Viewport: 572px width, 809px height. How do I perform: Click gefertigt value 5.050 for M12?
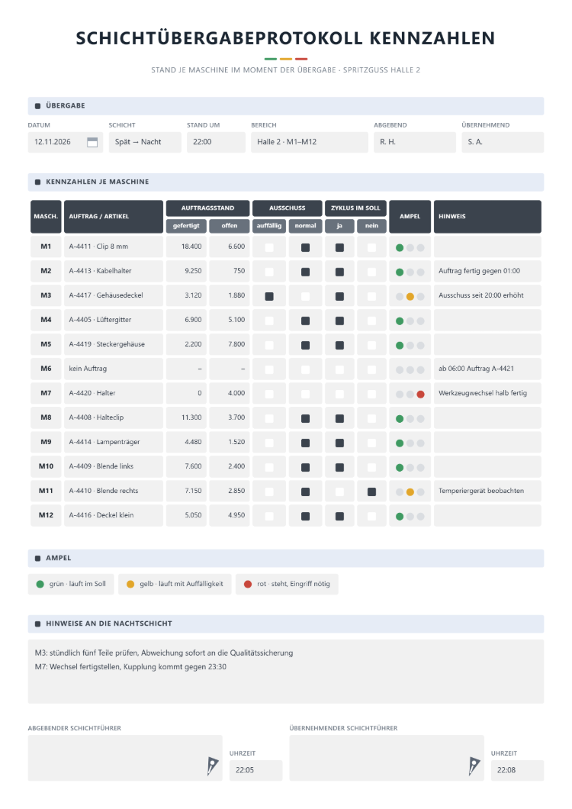(x=186, y=515)
